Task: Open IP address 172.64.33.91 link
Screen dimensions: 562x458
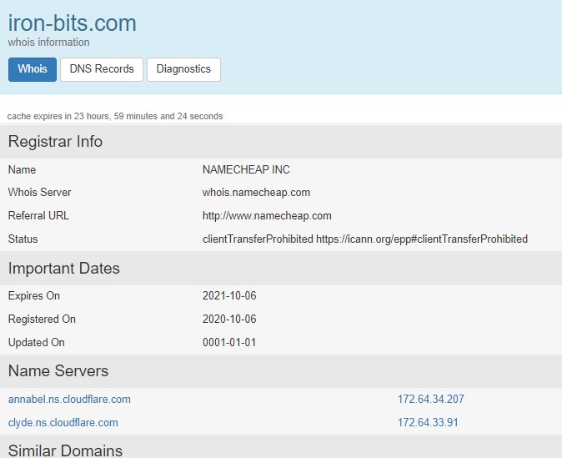Action: [x=428, y=422]
